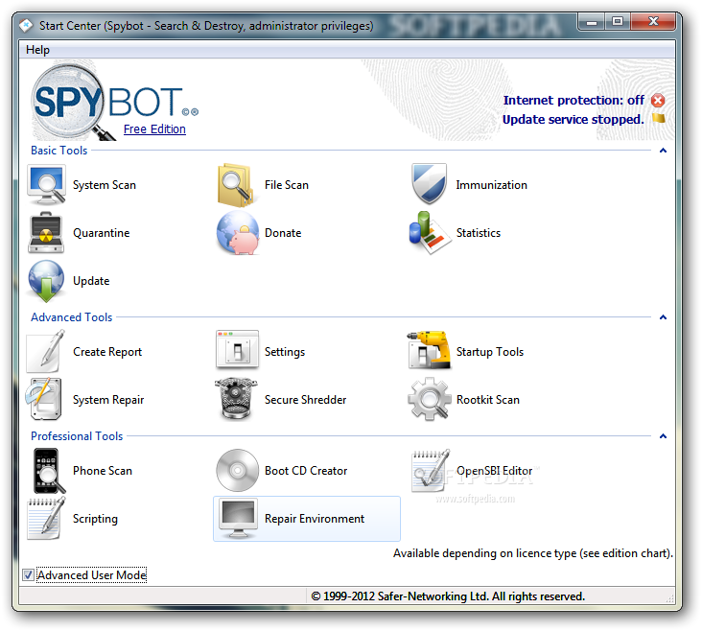
Task: Open Repair Environment monitor icon
Action: (238, 518)
